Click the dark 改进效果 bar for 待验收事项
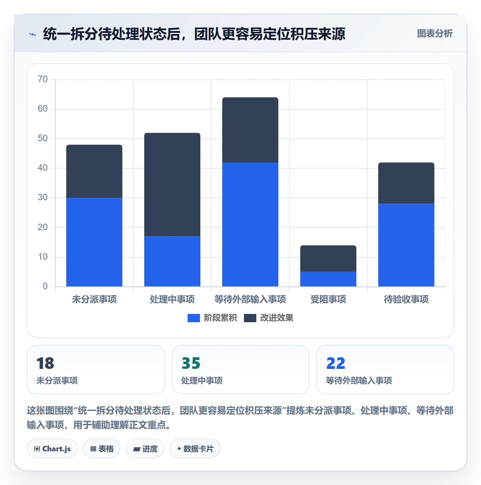Screen dimensions: 481x485 coord(406,183)
